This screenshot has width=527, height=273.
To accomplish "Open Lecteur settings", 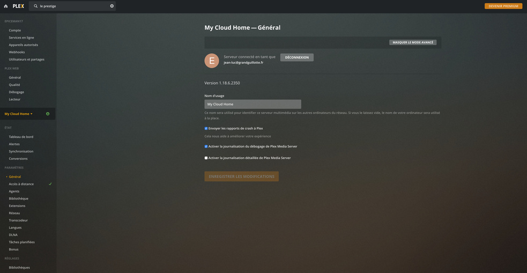I will click(x=15, y=100).
